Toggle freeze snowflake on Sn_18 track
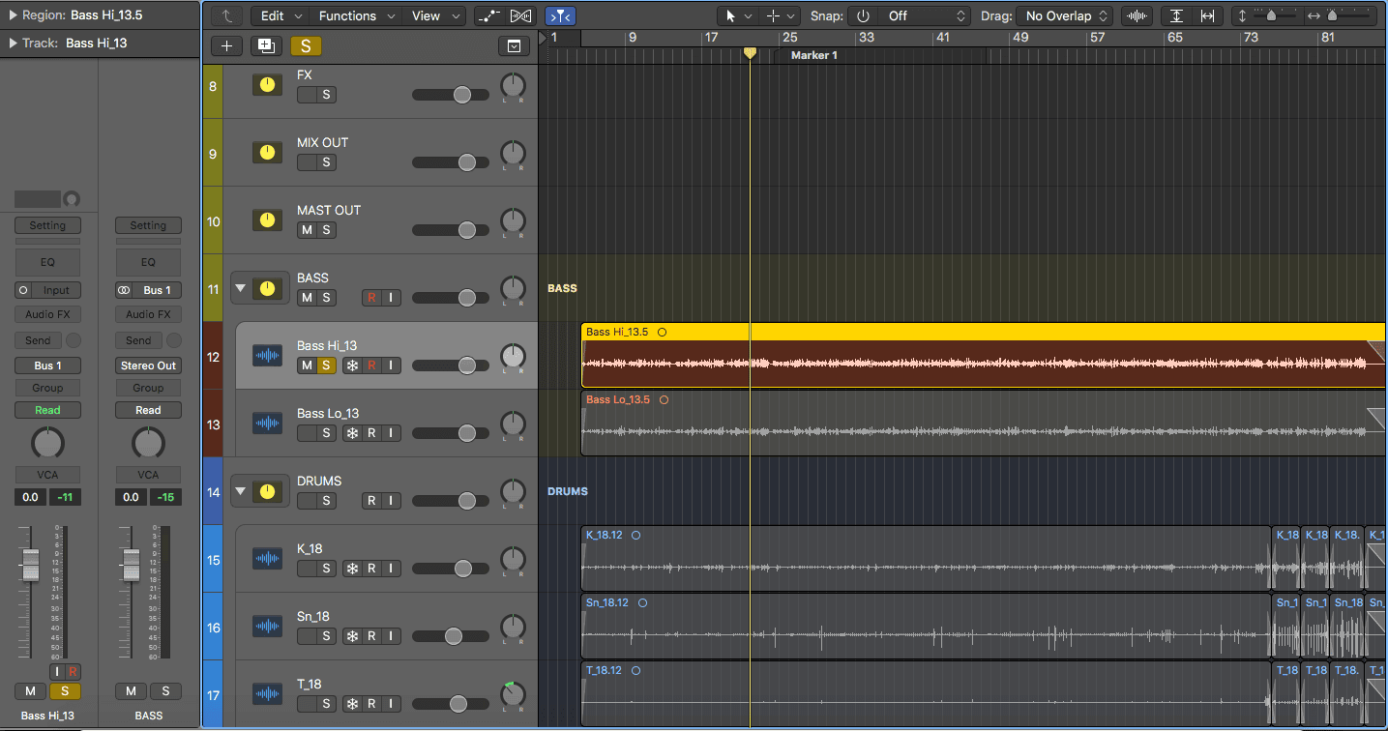This screenshot has width=1388, height=731. click(352, 636)
